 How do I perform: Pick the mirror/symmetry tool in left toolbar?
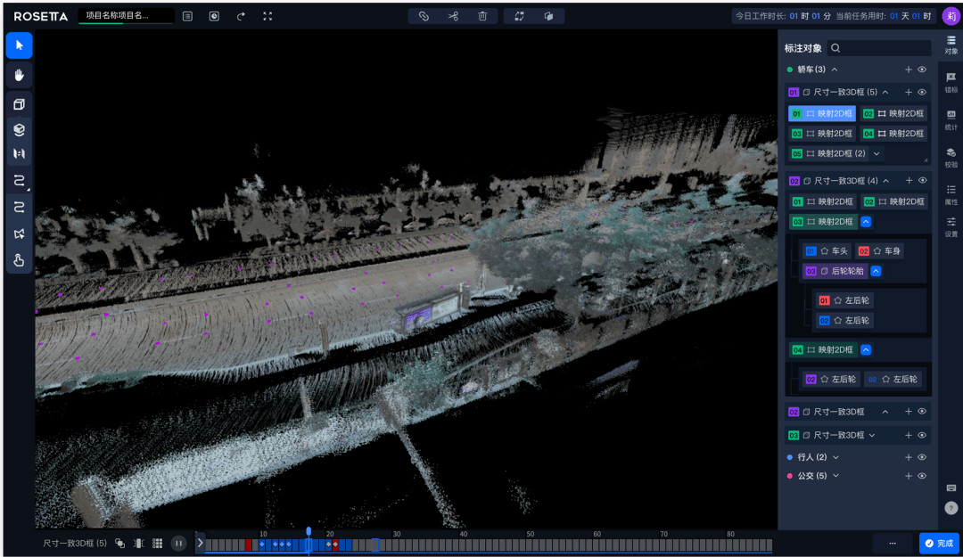(19, 153)
